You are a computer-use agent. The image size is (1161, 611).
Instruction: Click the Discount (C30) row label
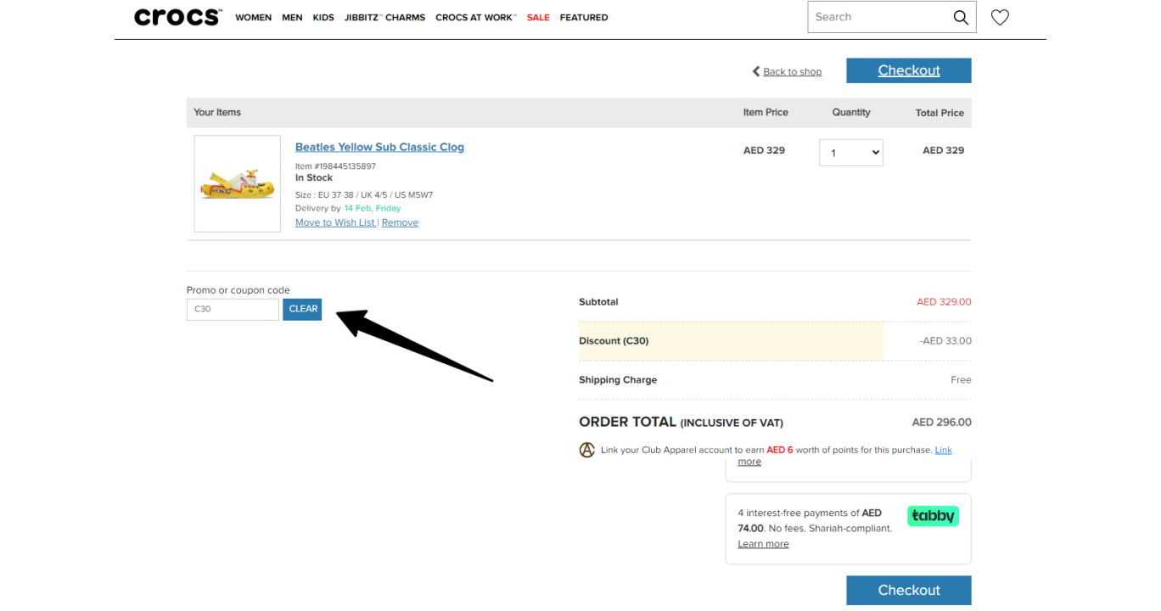tap(614, 341)
